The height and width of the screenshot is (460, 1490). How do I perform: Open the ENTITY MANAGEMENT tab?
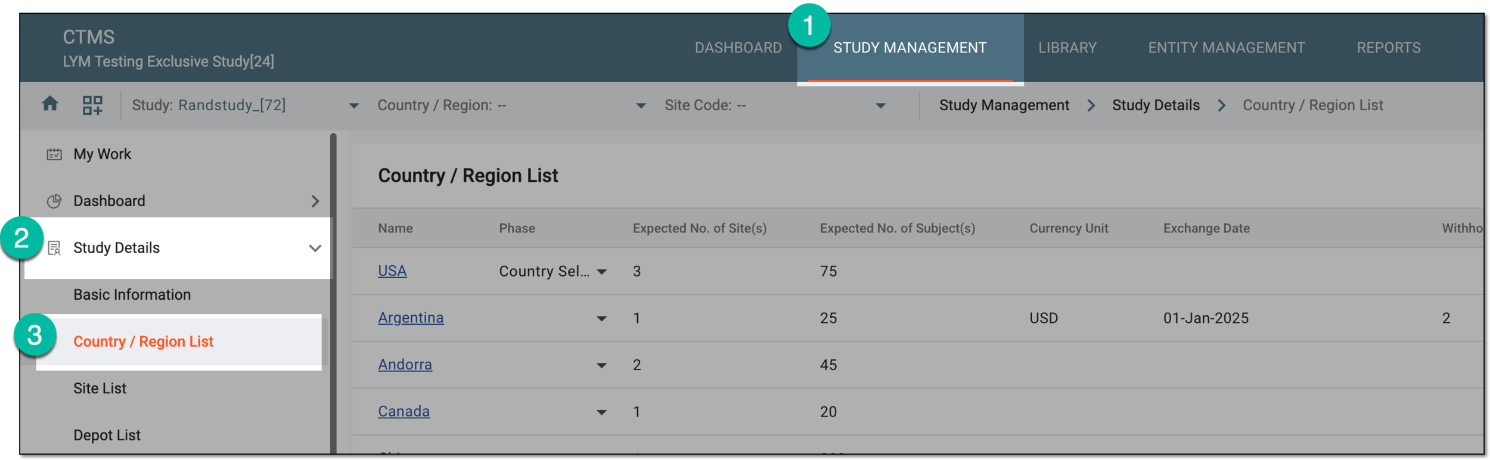pyautogui.click(x=1226, y=48)
